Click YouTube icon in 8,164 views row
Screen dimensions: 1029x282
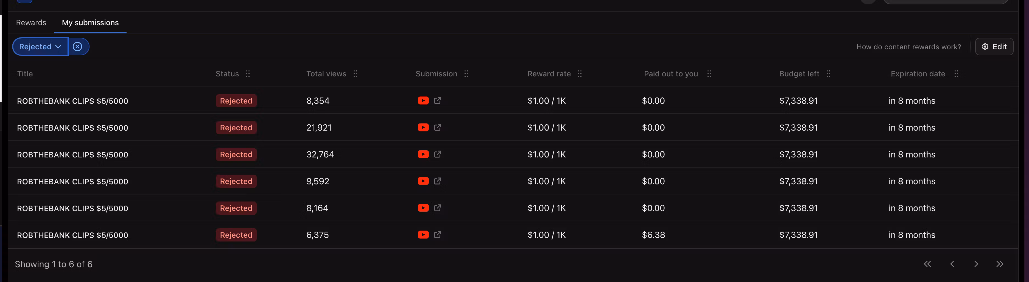pos(423,208)
